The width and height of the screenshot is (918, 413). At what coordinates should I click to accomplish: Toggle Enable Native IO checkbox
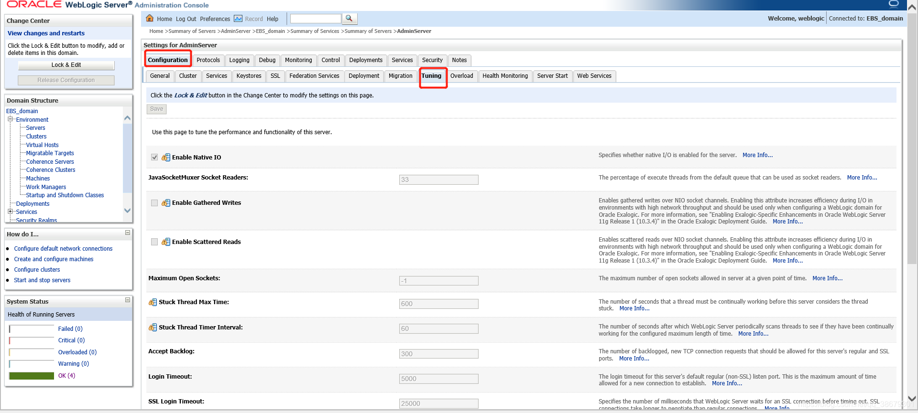click(154, 158)
